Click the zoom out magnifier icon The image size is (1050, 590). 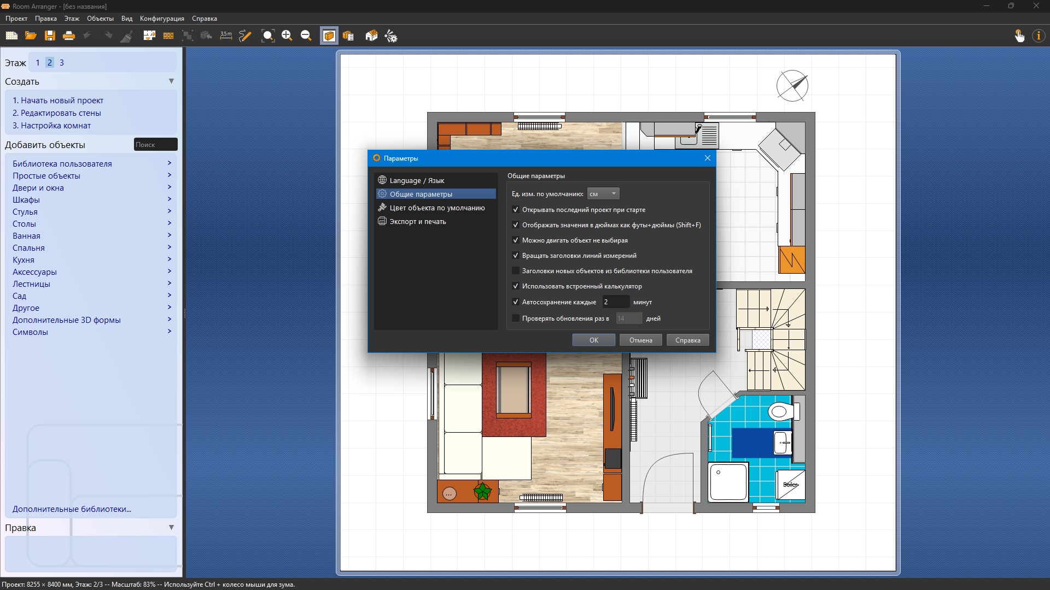point(306,36)
